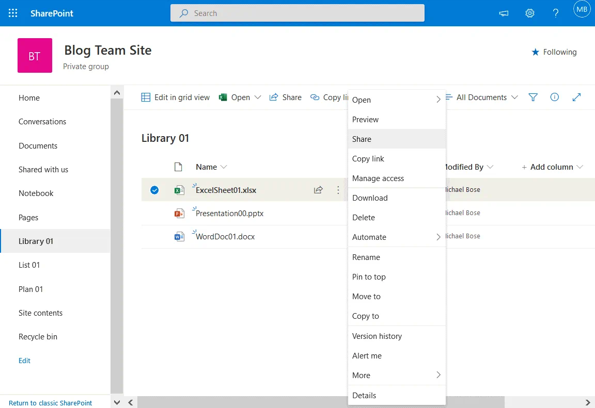Screen dimensions: 595x408
Task: Open the app launcher waffle icon
Action: point(13,13)
